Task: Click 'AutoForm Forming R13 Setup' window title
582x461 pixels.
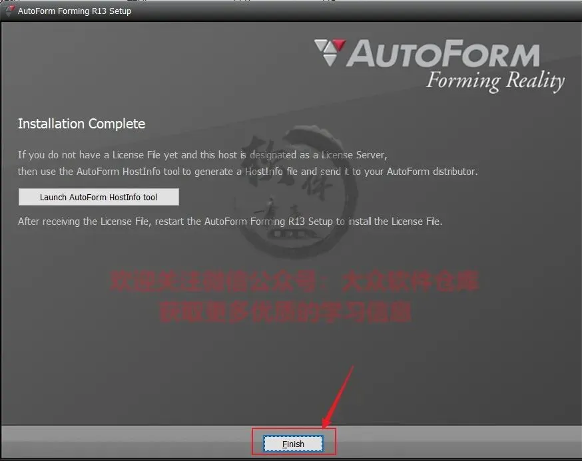Action: coord(75,11)
